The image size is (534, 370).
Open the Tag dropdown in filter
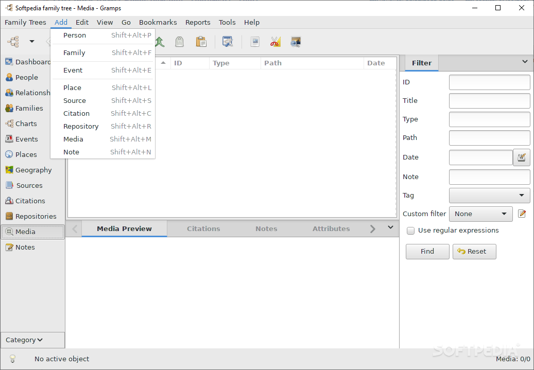pyautogui.click(x=489, y=196)
